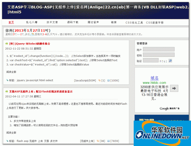Click the view count icon next to [7859]
Image resolution: width=191 pixels, height=146 pixels.
109,141
